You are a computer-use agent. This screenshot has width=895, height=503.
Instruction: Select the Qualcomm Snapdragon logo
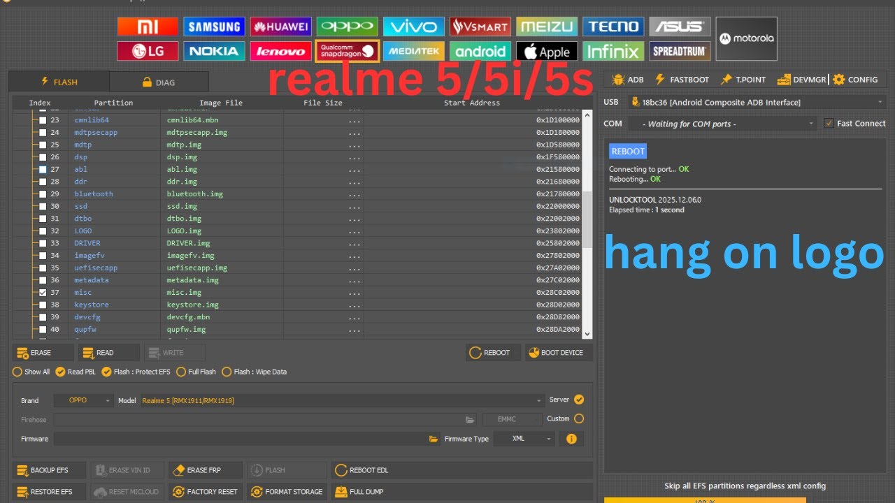[x=348, y=51]
